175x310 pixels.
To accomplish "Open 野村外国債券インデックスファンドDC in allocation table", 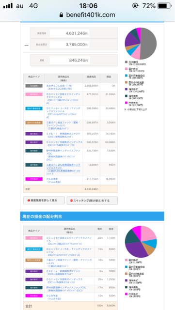I will (66, 289).
